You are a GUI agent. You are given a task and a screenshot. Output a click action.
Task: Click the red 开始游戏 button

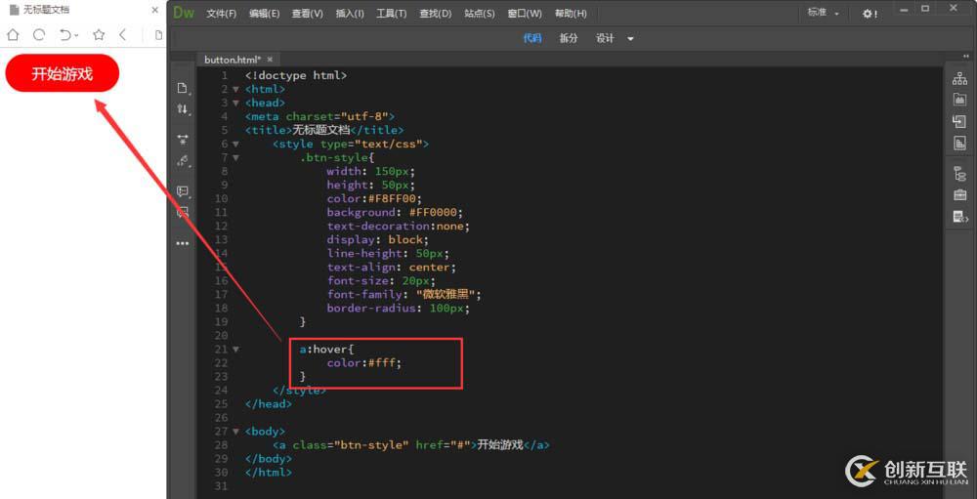pos(62,73)
